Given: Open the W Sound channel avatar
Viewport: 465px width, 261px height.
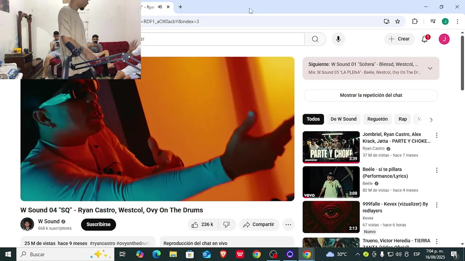Looking at the screenshot, I should coord(27,224).
